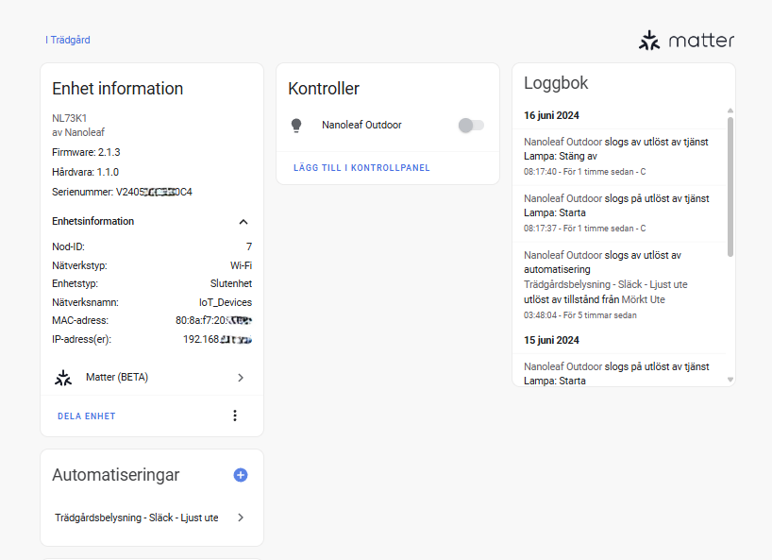Click LÄGG TILL I KONTROLLPANEL button
Viewport: 772px width, 560px height.
point(361,168)
